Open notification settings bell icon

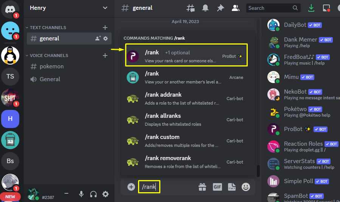tap(205, 8)
